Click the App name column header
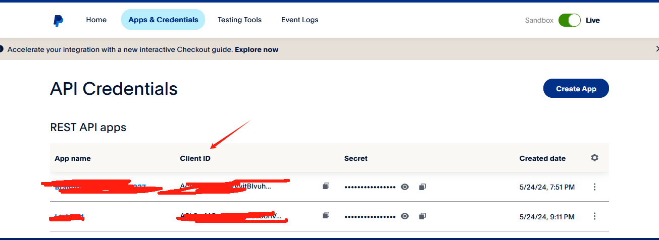Screen dimensions: 659x240 coord(73,158)
